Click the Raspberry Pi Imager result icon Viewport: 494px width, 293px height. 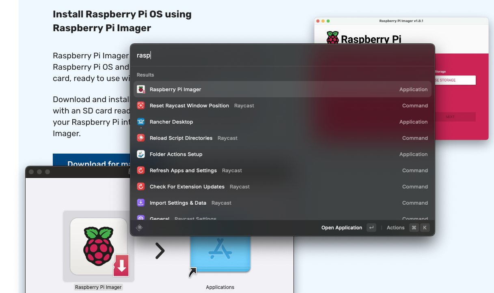pos(141,90)
